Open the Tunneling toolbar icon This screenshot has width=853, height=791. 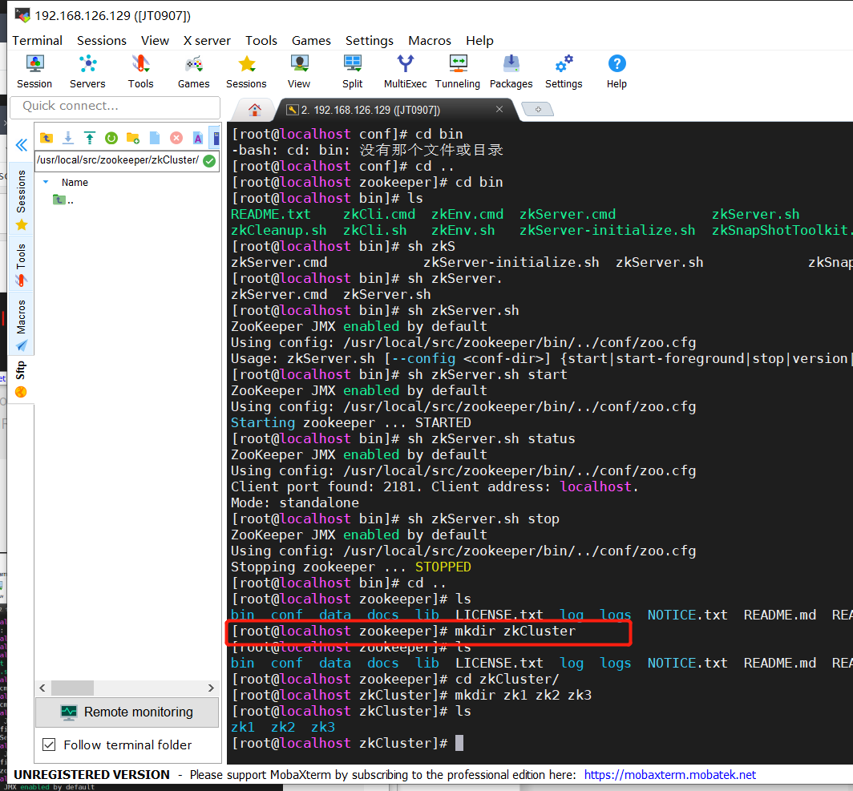pyautogui.click(x=458, y=71)
